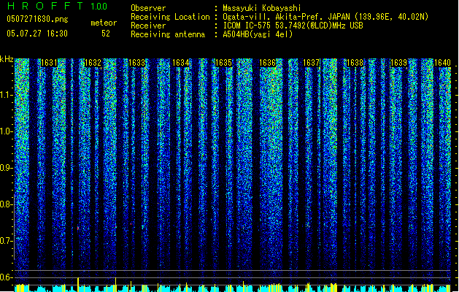Screen dimensions: 459x292
Task: Click the 1640 time marker
Action: (442, 63)
